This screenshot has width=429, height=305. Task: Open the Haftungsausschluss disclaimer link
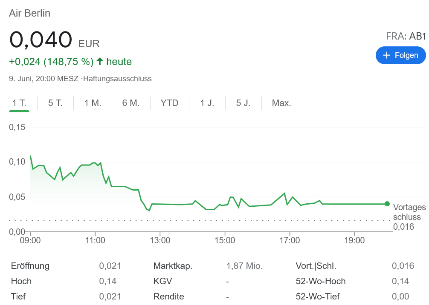(x=118, y=79)
